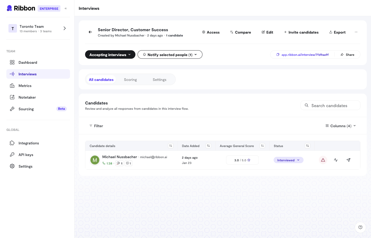Copy the app.ribbon.ai interview link
The height and width of the screenshot is (238, 371).
pos(302,55)
